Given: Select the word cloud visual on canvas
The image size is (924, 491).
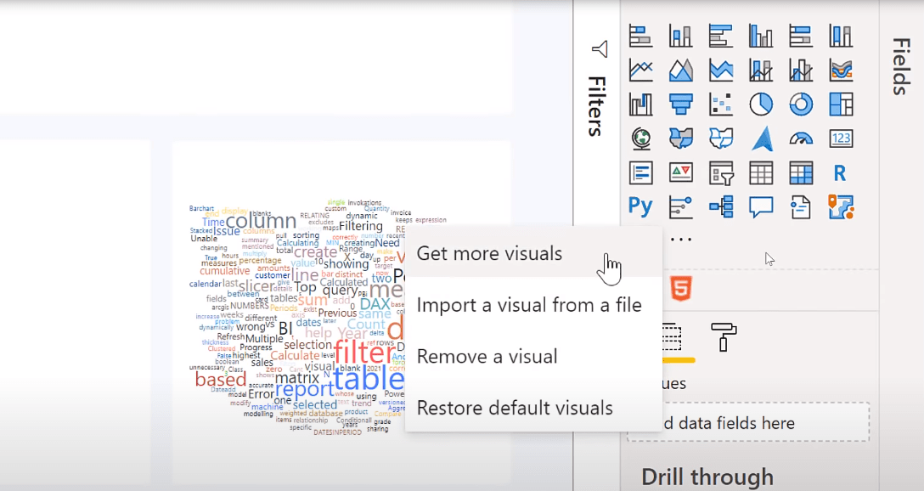Looking at the screenshot, I should tap(296, 317).
